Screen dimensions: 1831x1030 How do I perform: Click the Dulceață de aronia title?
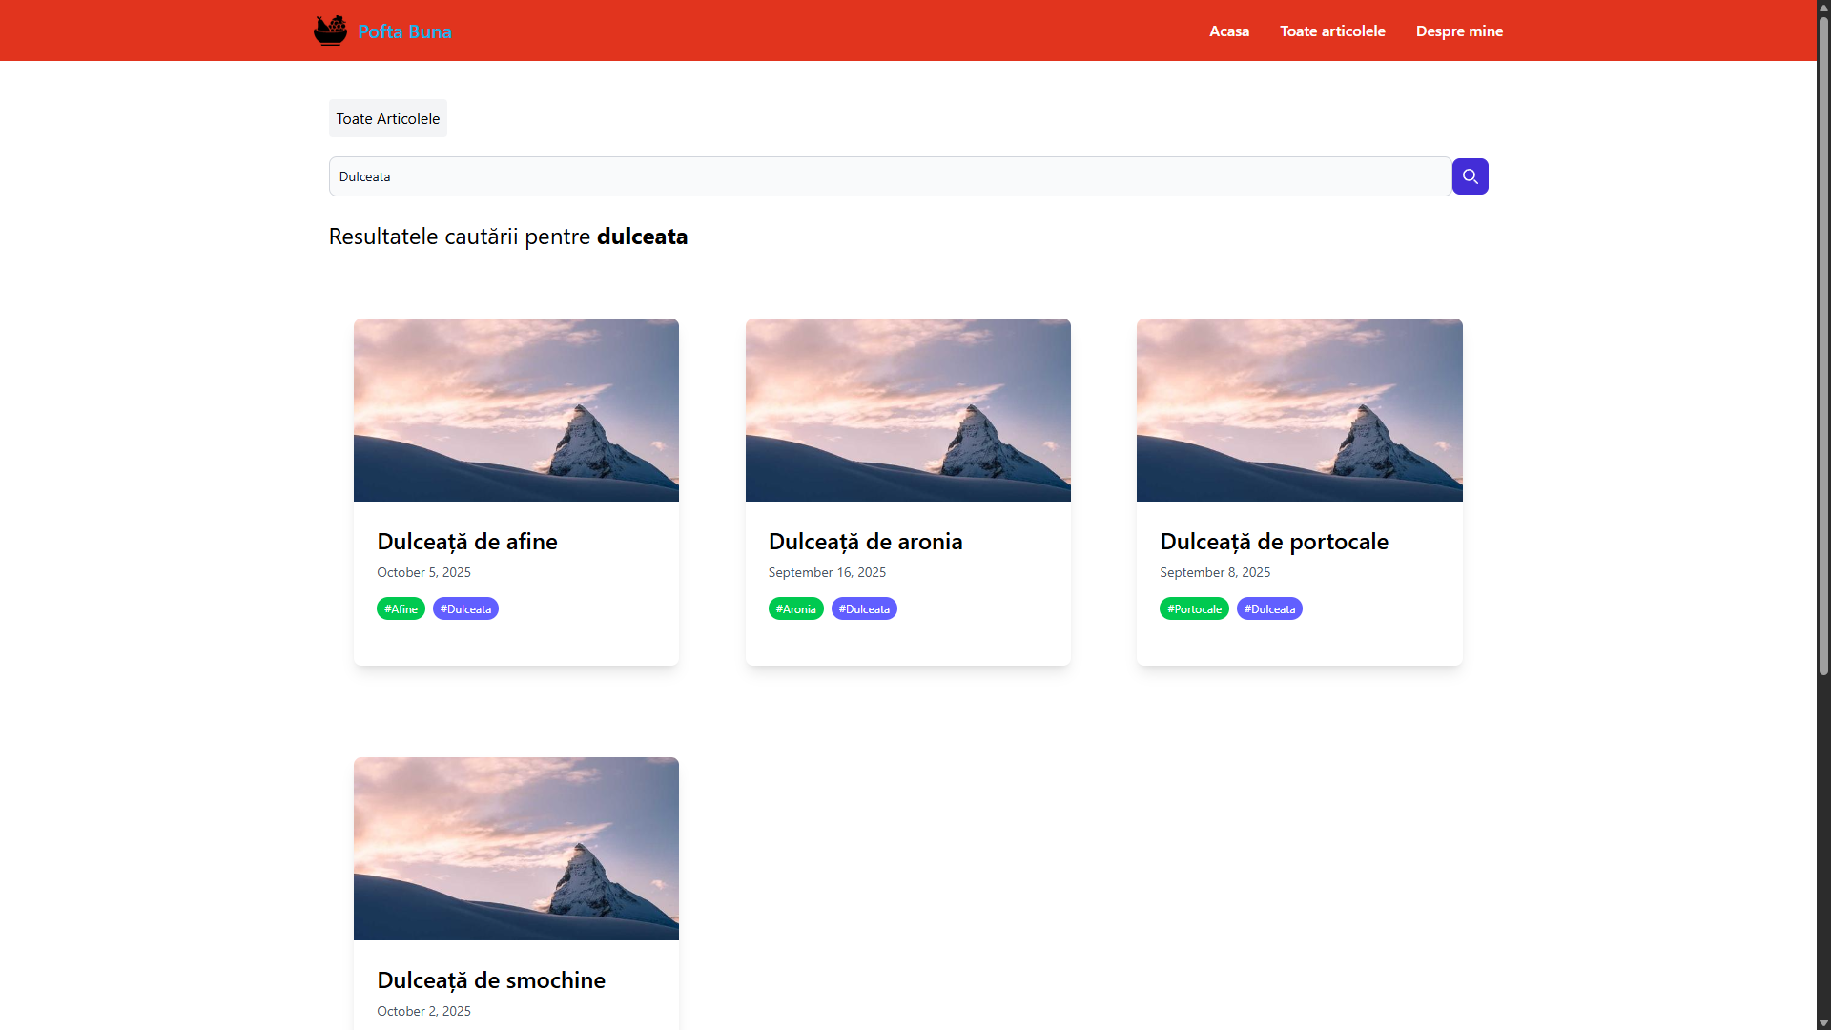[865, 542]
